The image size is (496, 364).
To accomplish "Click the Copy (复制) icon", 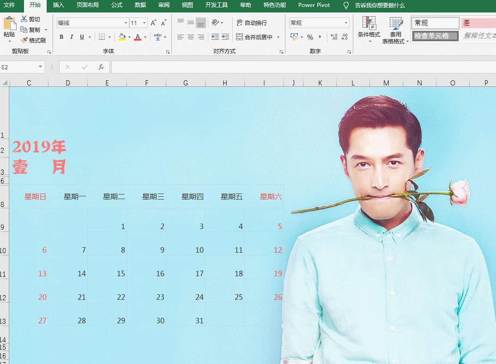I will (x=24, y=30).
